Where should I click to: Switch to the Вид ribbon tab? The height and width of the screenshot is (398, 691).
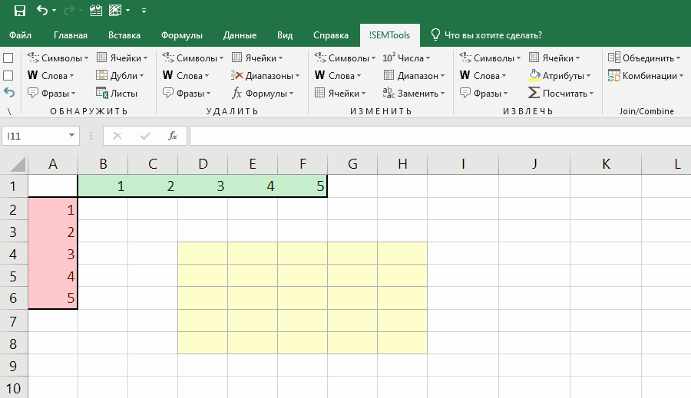click(285, 35)
